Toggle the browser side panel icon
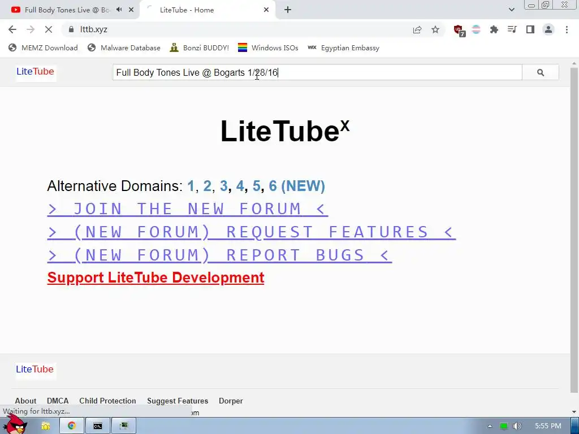Screen dimensions: 579x434 point(530,29)
